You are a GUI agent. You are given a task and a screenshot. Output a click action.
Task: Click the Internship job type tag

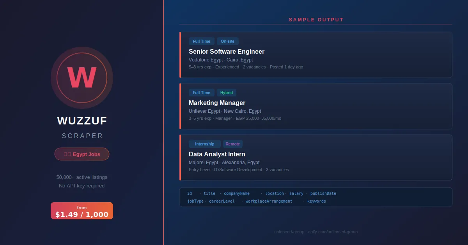204,144
